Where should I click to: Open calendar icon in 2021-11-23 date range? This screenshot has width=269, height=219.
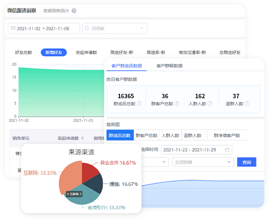(x=227, y=150)
